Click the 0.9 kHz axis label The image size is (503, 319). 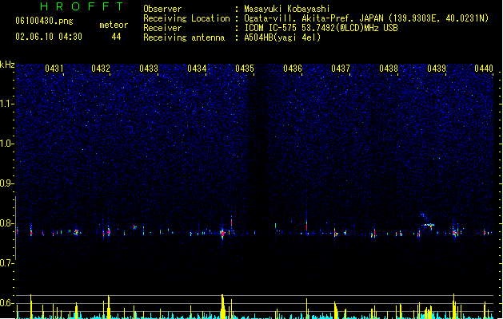point(6,183)
